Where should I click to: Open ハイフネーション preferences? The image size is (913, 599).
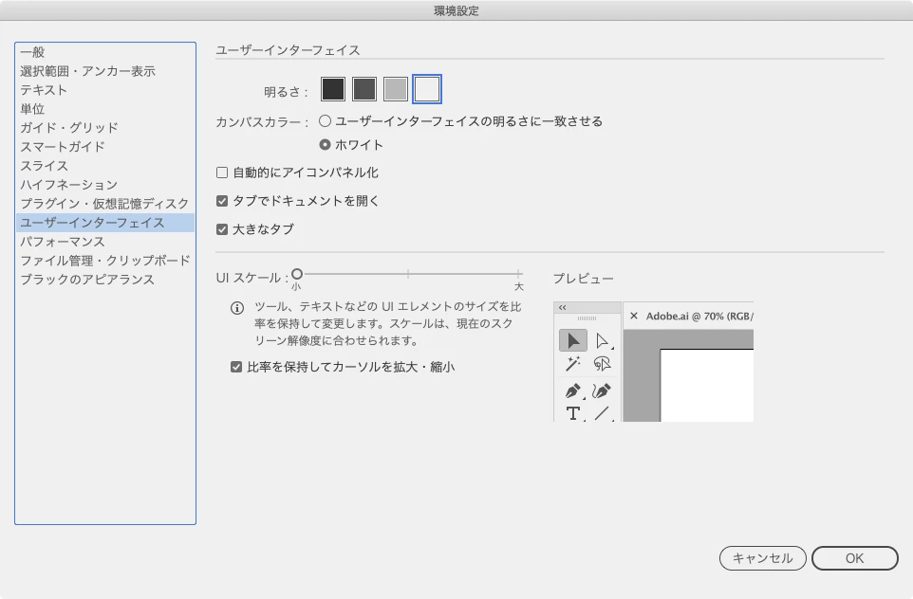(104, 185)
